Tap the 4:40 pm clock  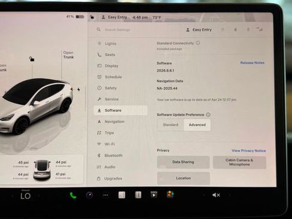140,17
